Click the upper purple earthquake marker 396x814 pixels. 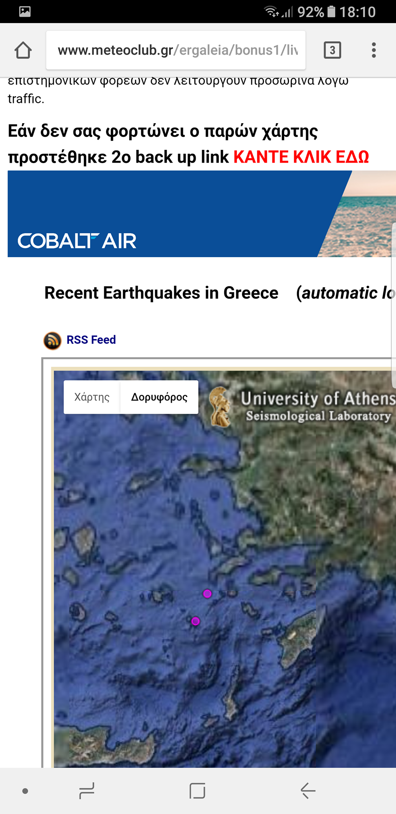click(207, 594)
